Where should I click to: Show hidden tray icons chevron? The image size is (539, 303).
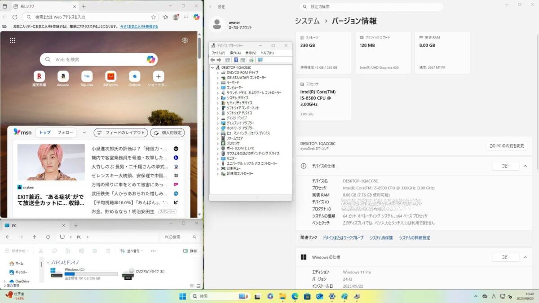477,296
